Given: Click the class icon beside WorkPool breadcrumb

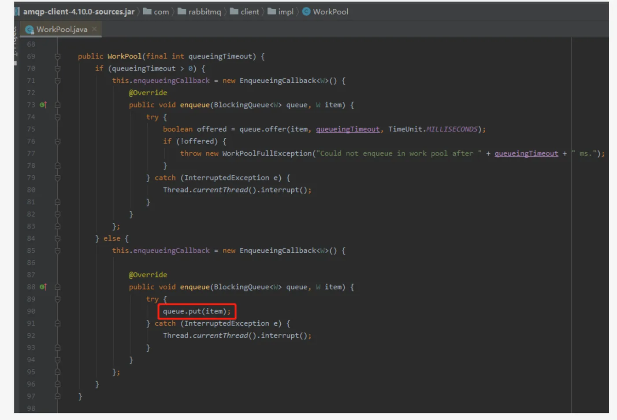Looking at the screenshot, I should click(x=306, y=12).
